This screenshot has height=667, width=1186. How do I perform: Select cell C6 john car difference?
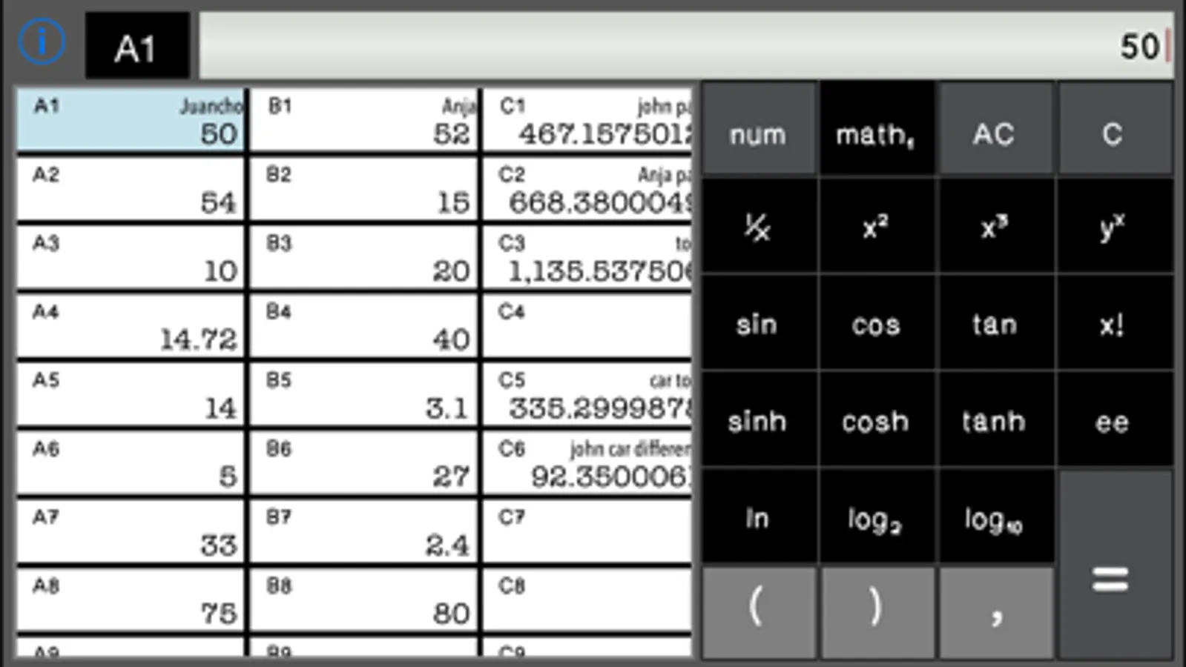(587, 463)
